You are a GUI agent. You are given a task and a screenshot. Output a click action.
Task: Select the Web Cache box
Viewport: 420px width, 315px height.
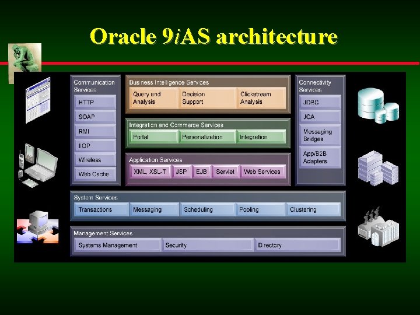point(95,174)
